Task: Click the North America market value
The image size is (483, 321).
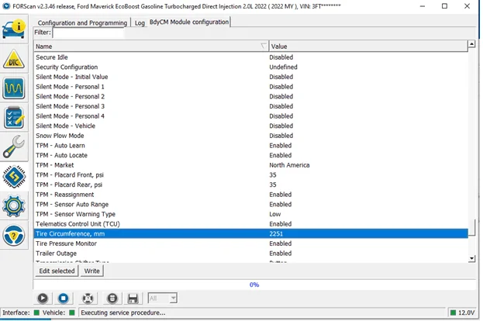Action: click(x=289, y=165)
